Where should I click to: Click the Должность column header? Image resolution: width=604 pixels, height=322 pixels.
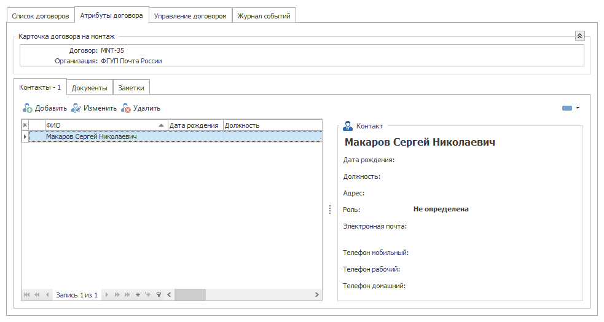(x=273, y=125)
